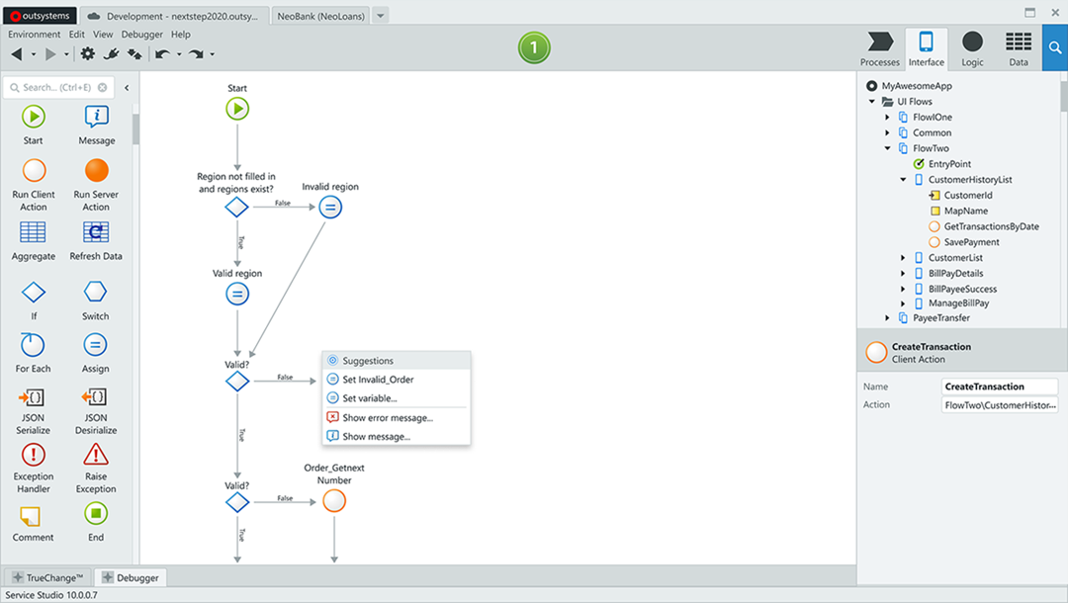Select the Switch tool icon
Image resolution: width=1068 pixels, height=603 pixels.
tap(96, 293)
